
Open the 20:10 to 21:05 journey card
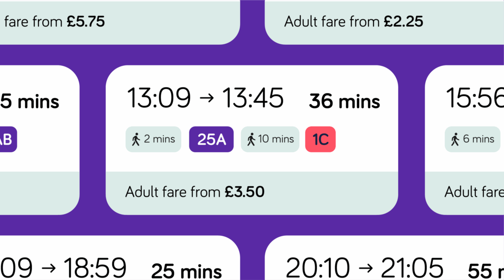click(x=384, y=260)
